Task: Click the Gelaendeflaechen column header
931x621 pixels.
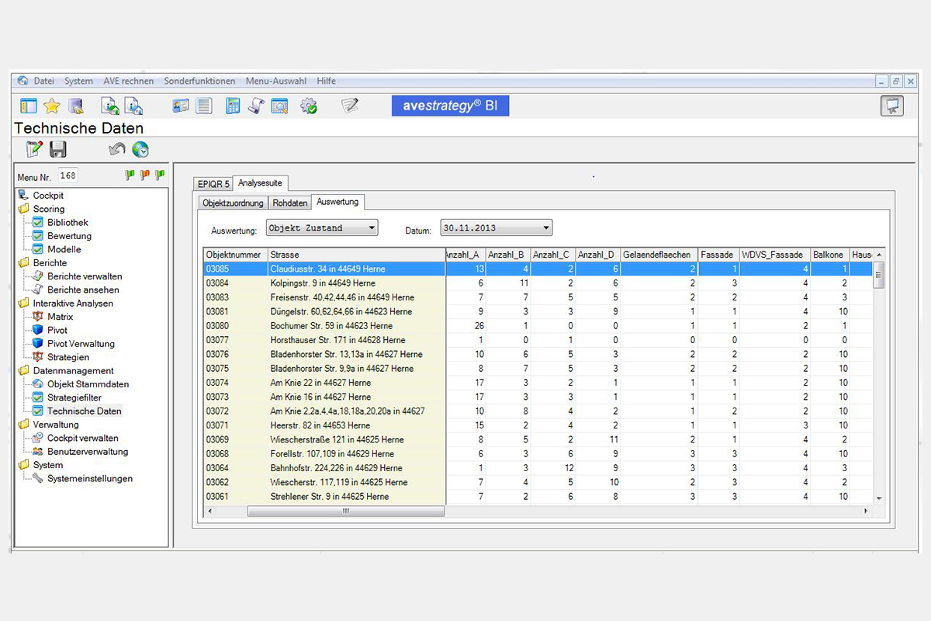Action: pos(659,255)
